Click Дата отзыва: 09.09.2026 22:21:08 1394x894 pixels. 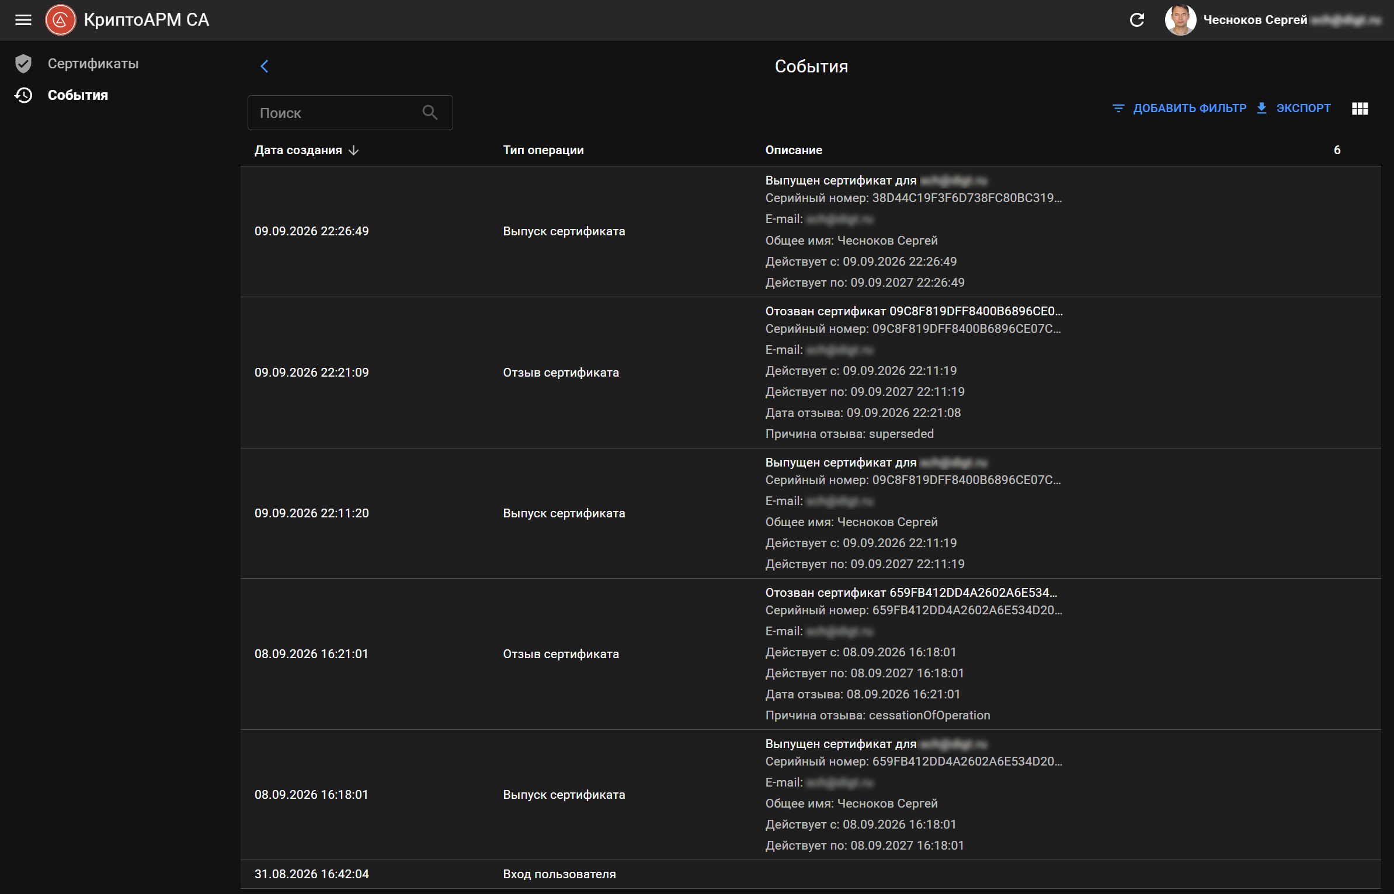click(863, 413)
